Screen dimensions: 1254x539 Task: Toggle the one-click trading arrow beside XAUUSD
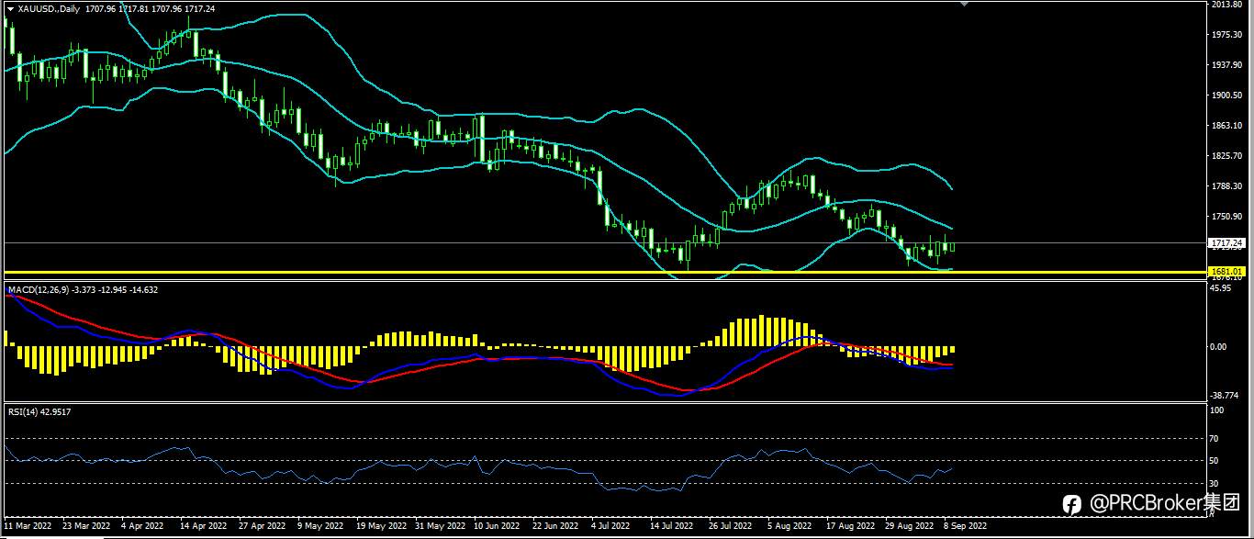(x=10, y=8)
